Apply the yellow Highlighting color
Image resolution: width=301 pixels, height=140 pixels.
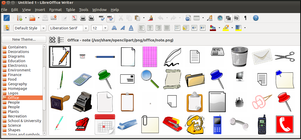226,28
